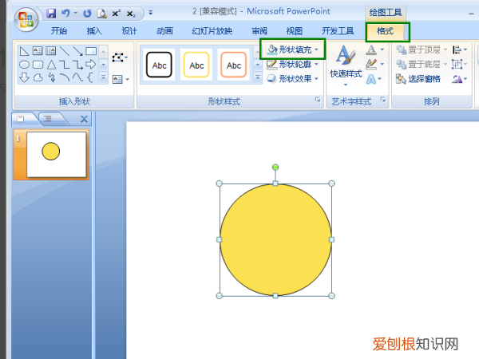Click the Edit Shape icon

(x=119, y=57)
